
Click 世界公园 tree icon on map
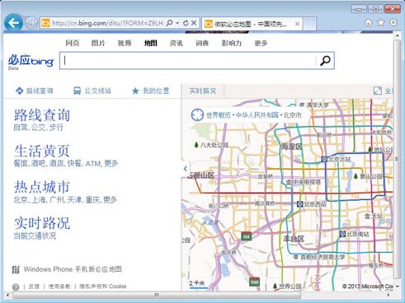click(x=275, y=287)
